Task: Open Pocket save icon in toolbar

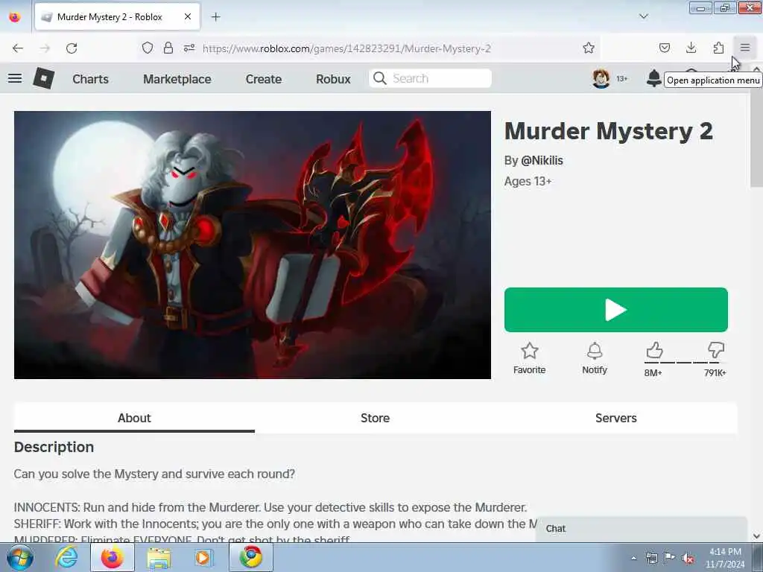Action: click(x=664, y=48)
